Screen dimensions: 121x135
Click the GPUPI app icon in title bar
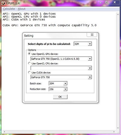click(x=3, y=3)
